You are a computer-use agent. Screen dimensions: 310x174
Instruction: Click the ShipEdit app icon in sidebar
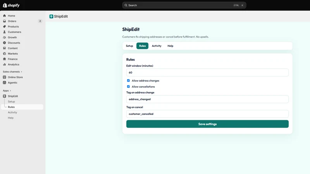pyautogui.click(x=4, y=96)
